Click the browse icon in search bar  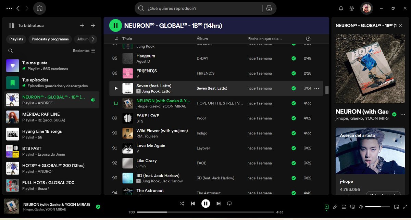click(269, 8)
